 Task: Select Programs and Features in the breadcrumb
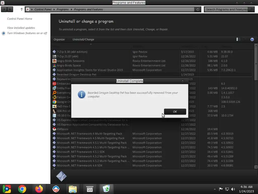tap(88, 9)
